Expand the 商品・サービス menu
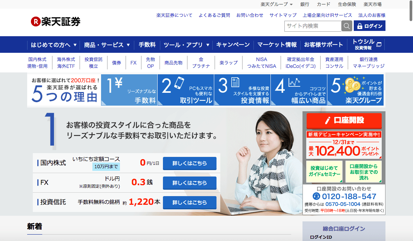The width and height of the screenshot is (413, 241). pos(107,45)
